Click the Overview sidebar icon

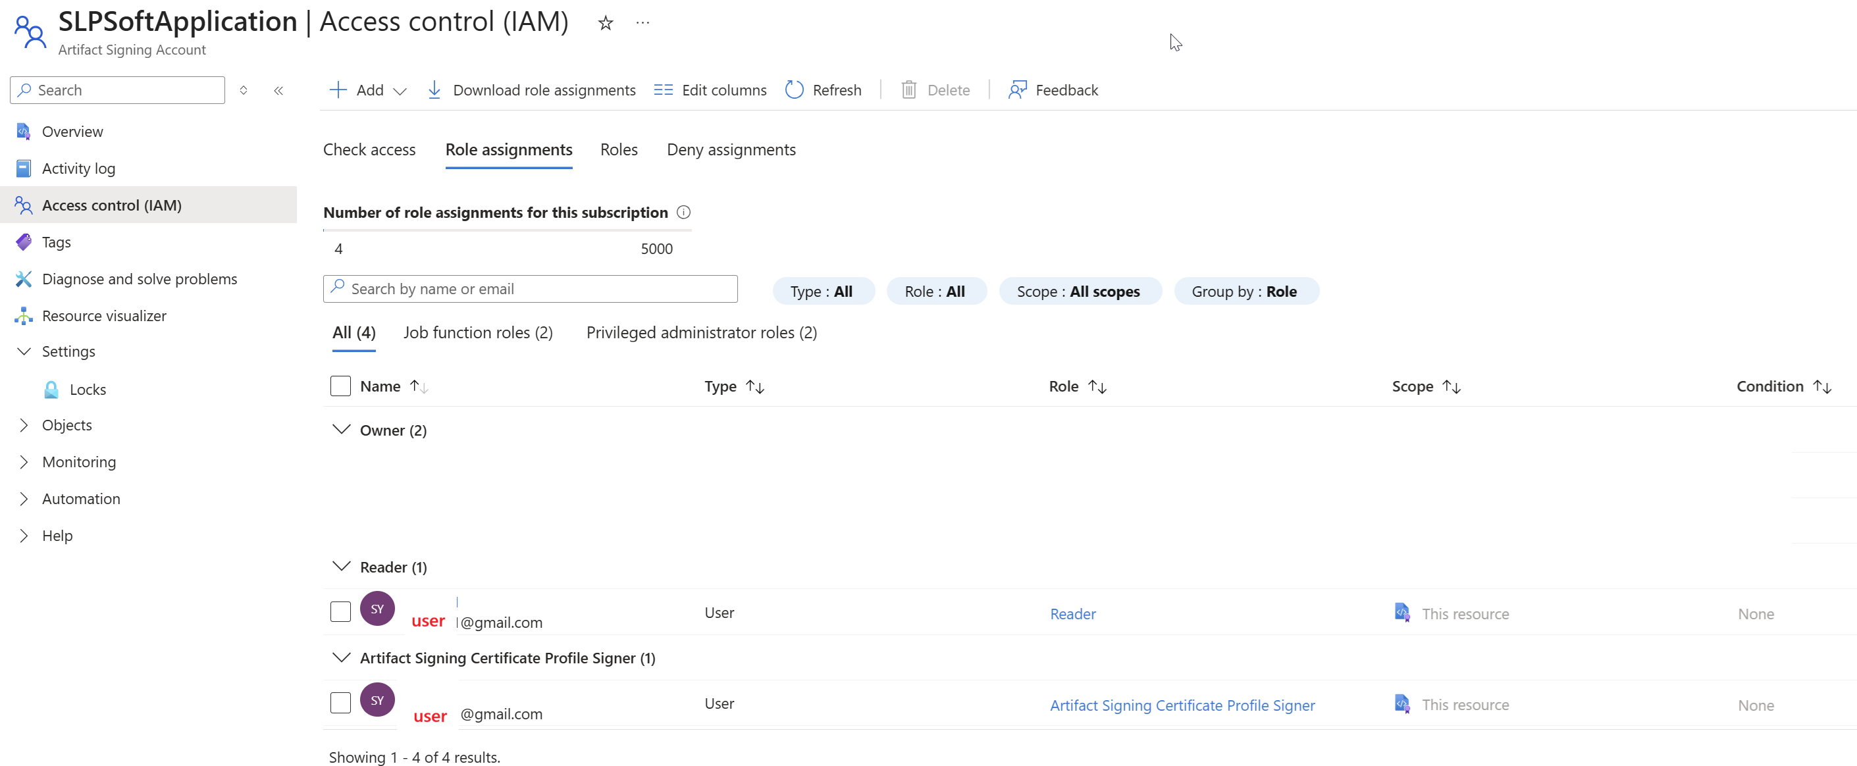23,131
